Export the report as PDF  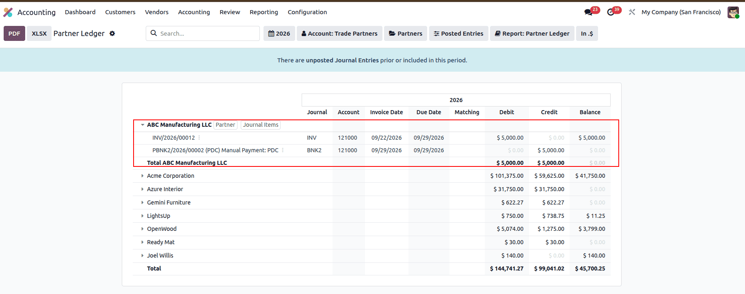[14, 34]
